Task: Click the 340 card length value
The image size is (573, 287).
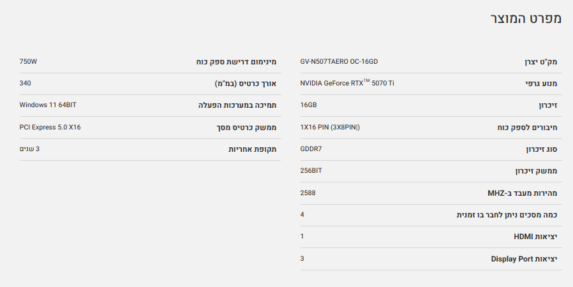Action: (x=26, y=84)
